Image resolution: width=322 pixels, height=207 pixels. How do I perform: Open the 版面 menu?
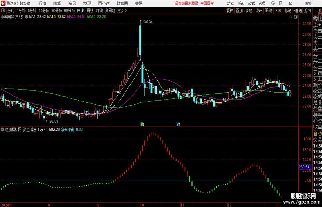coord(241,3)
